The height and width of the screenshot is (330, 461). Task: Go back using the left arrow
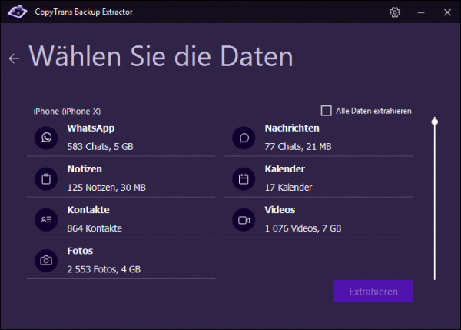pyautogui.click(x=14, y=58)
